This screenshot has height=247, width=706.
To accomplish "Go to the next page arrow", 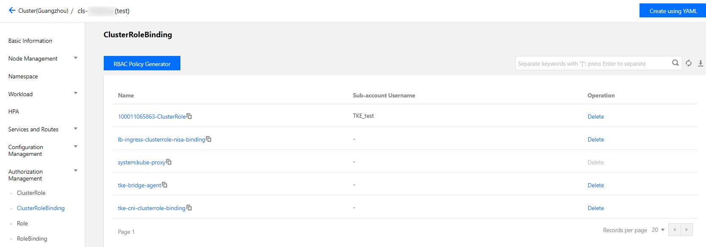I will pos(687,230).
